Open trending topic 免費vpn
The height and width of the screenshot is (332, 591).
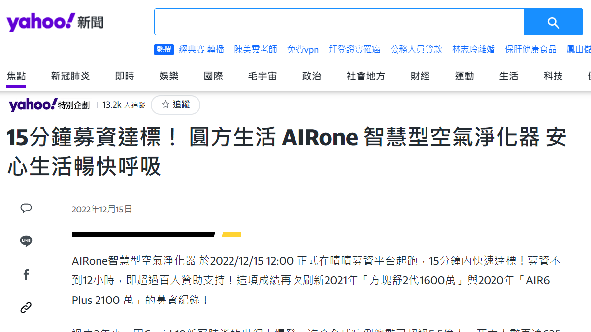tap(303, 49)
